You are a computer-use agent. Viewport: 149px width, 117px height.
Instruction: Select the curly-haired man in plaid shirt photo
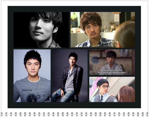pos(103,30)
